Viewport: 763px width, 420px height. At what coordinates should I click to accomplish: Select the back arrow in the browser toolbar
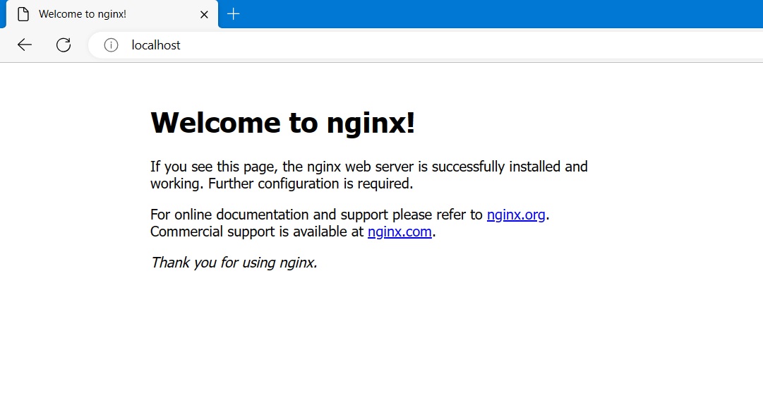(x=24, y=44)
